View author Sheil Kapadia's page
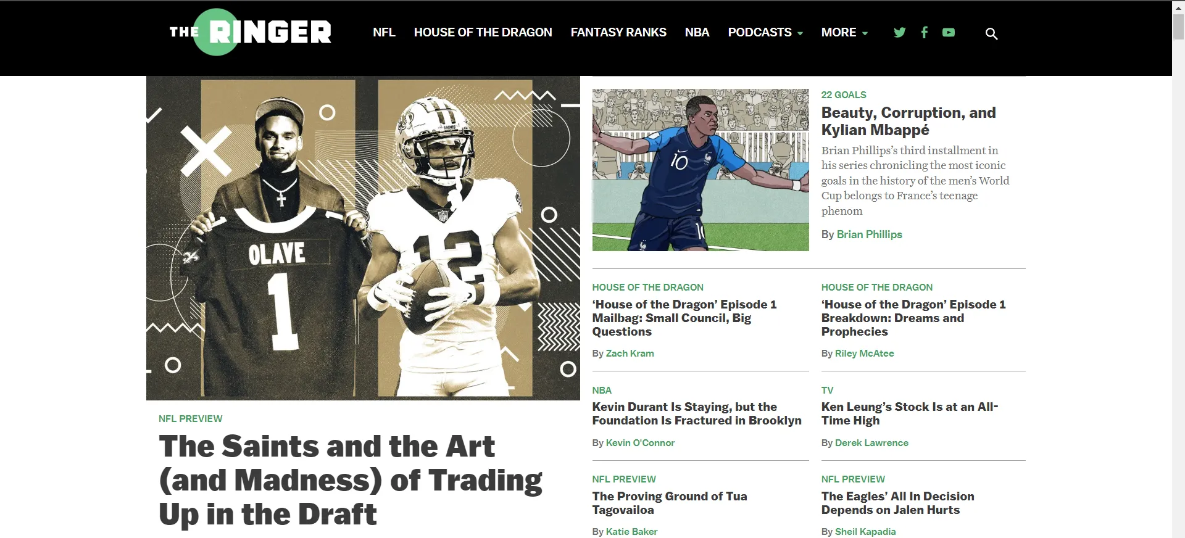This screenshot has width=1185, height=538. click(x=865, y=531)
